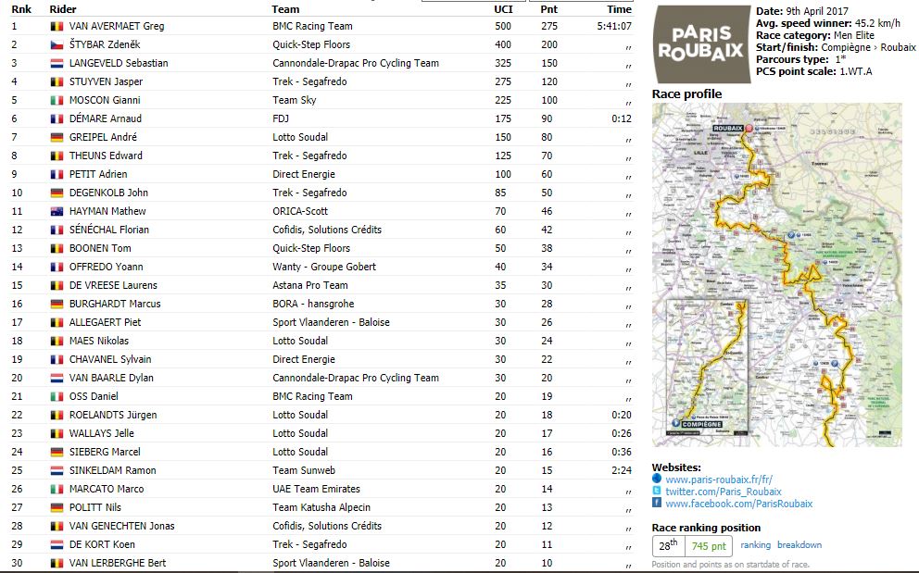Open the race 'ranking' link
The width and height of the screenshot is (919, 573).
point(755,545)
